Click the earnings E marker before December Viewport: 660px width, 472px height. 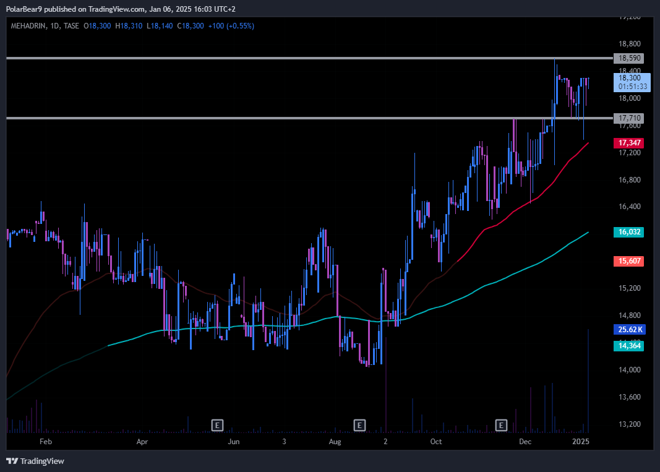(x=502, y=425)
